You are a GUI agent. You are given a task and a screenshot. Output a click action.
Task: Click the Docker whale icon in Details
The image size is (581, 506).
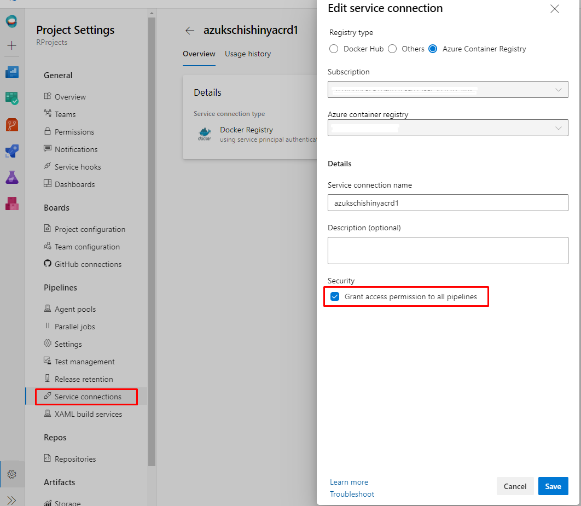click(x=205, y=134)
